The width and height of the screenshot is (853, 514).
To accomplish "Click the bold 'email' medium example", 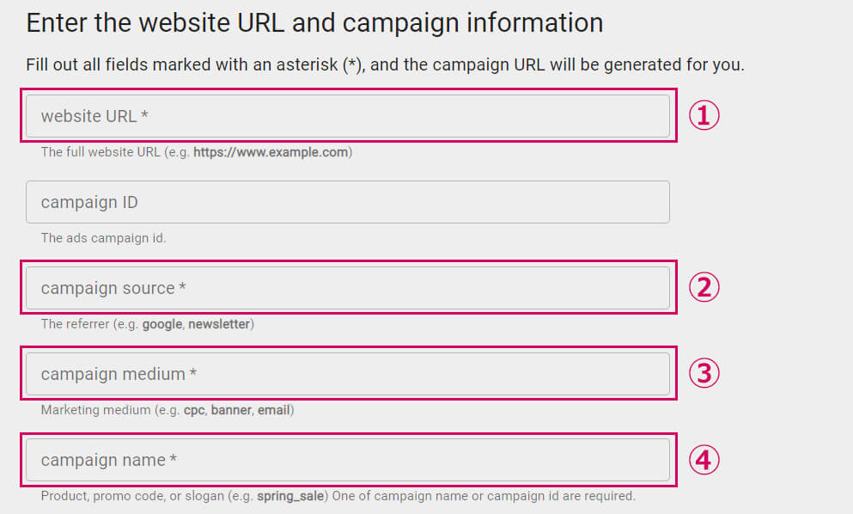I will 274,410.
